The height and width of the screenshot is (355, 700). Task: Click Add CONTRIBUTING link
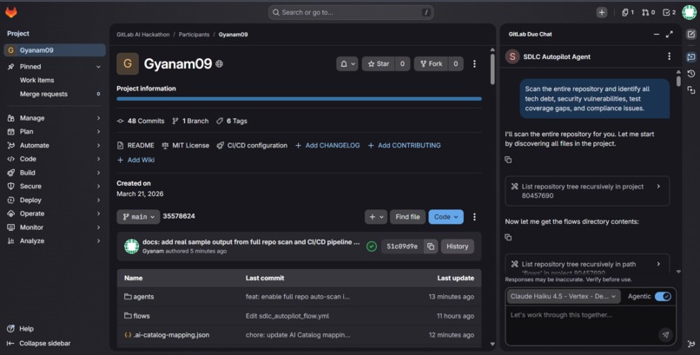coord(405,146)
